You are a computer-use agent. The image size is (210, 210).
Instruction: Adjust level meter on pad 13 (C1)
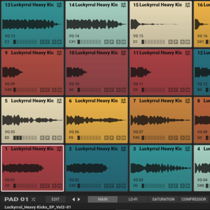click(25, 42)
